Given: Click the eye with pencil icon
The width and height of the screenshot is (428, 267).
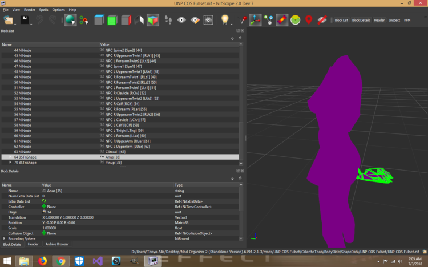Looking at the screenshot, I should pyautogui.click(x=195, y=20).
